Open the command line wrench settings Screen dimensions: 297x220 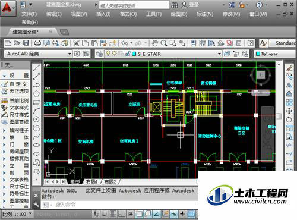(36, 205)
